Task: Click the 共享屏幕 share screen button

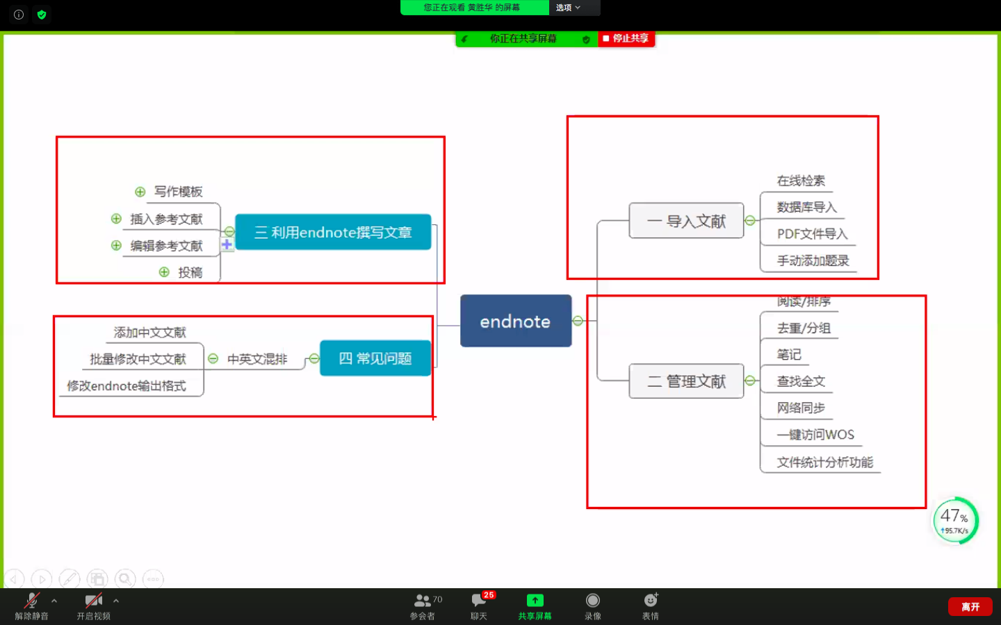Action: click(x=535, y=606)
